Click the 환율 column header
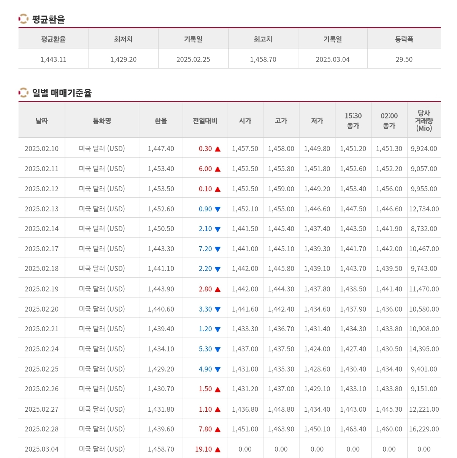 point(161,121)
